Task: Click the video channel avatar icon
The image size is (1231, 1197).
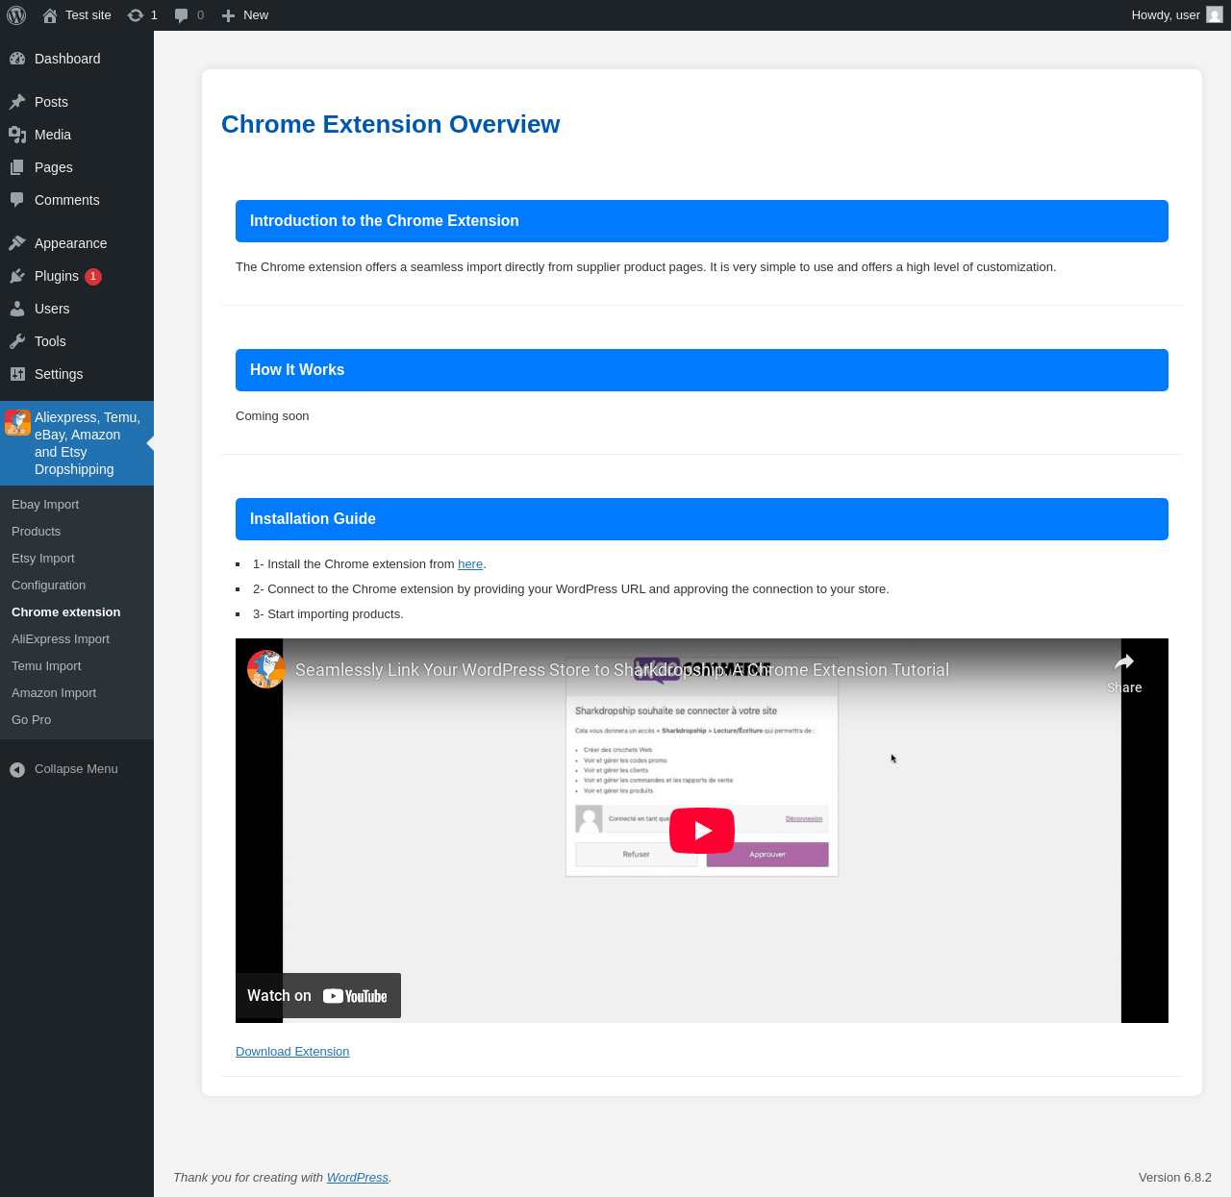Action: [266, 669]
